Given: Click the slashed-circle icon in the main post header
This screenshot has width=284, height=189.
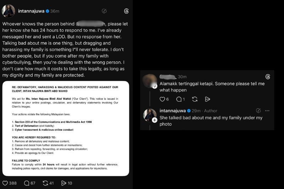Looking at the screenshot, I should click(x=104, y=11).
